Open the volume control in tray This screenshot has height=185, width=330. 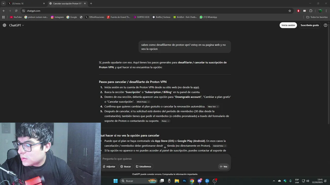[x=308, y=181]
